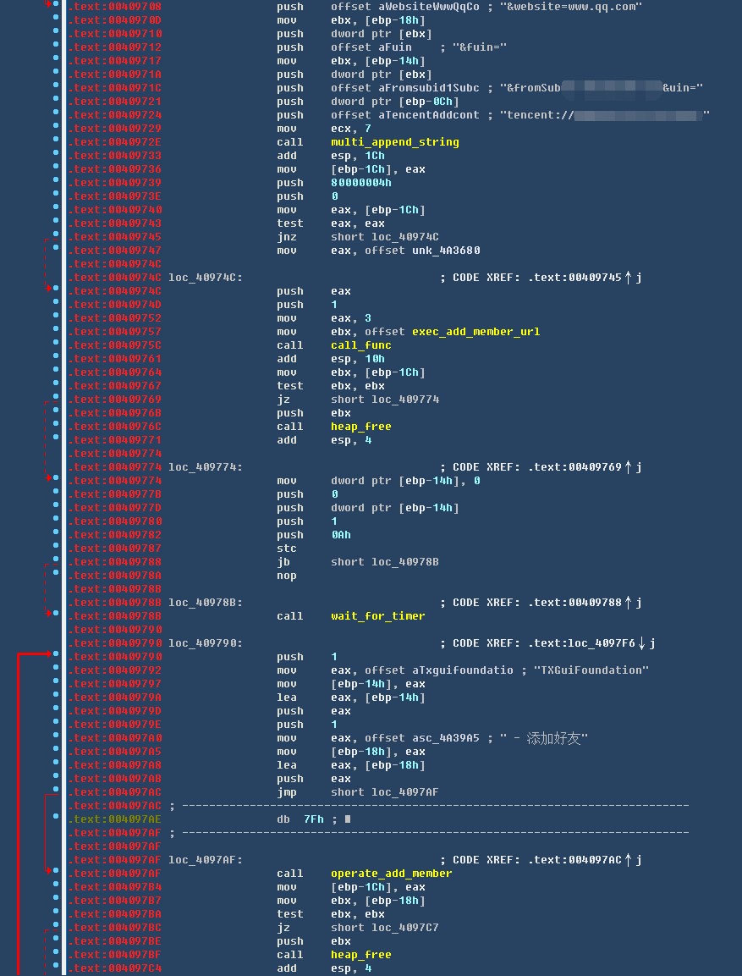Toggle breakpoint dot at address 0040972E

coord(56,142)
